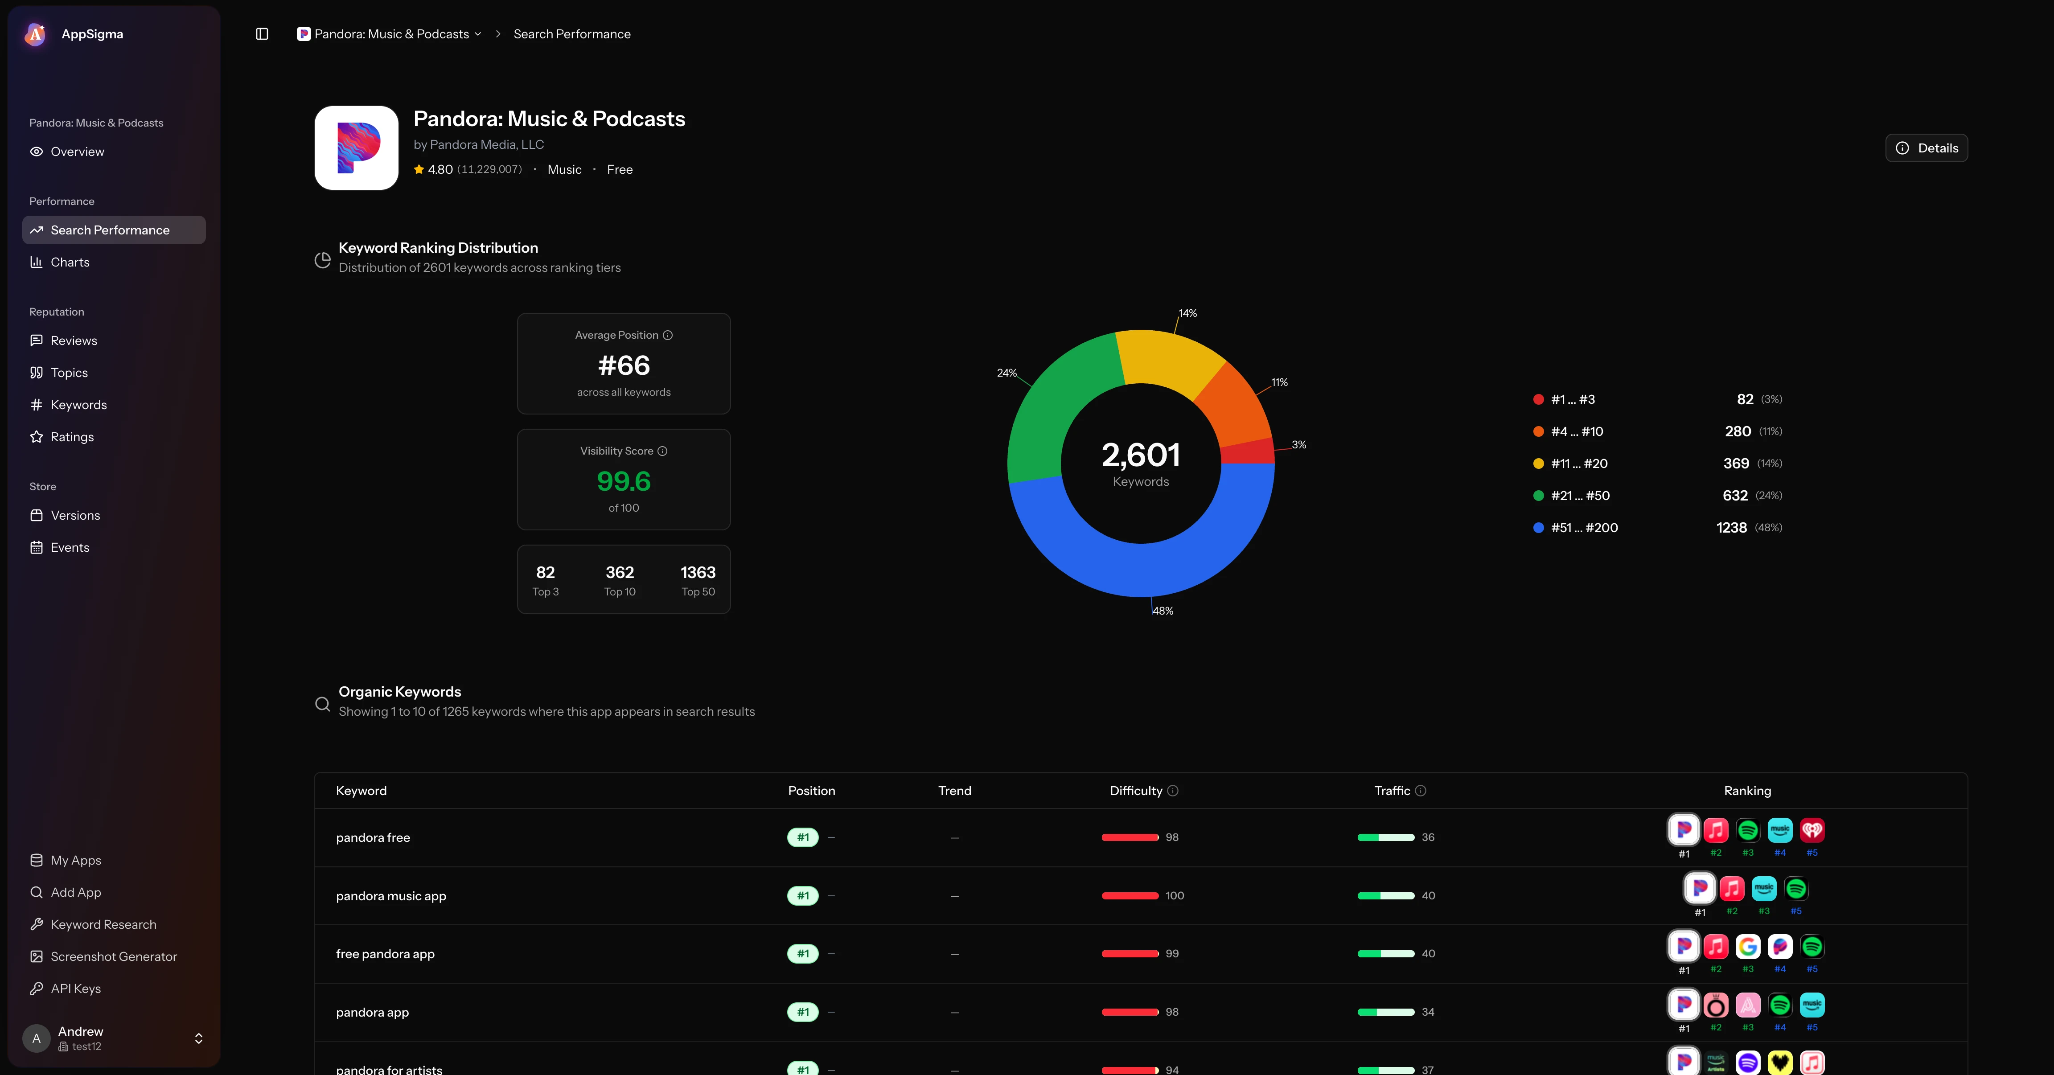Open the Details button

(x=1927, y=148)
